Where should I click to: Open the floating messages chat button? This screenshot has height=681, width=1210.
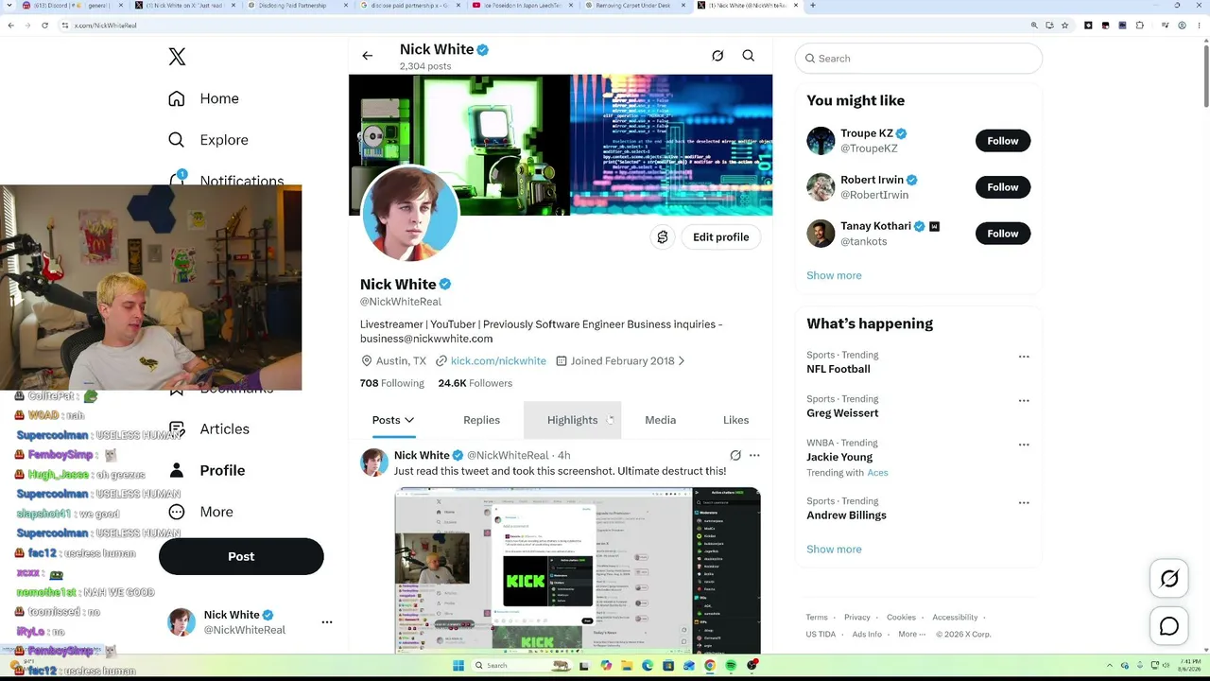[1169, 626]
